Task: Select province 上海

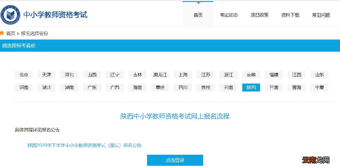Action: tap(183, 75)
